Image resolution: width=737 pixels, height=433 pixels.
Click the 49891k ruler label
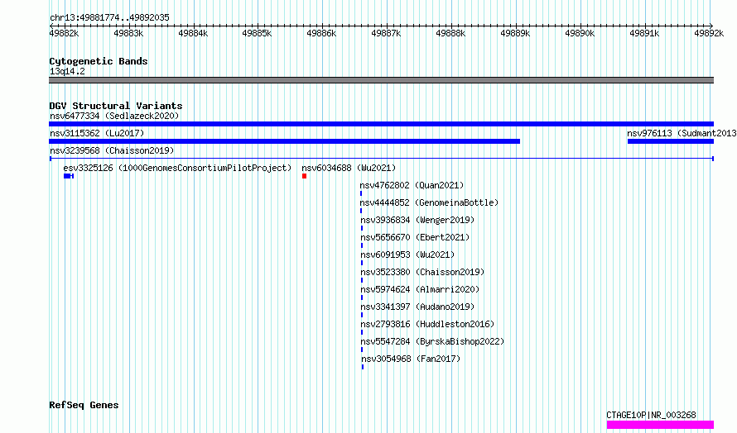644,33
